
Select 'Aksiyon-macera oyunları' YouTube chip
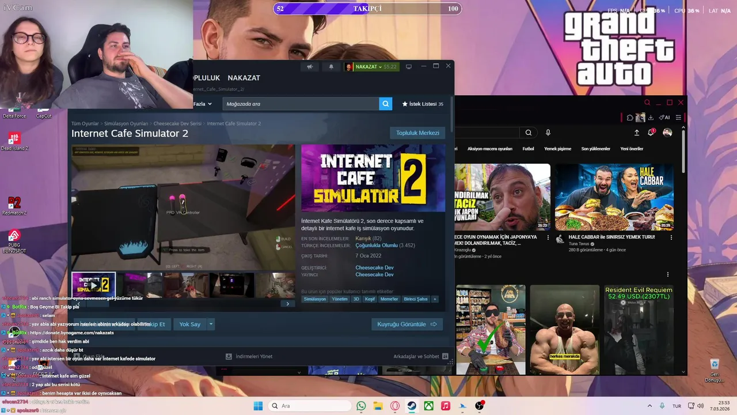click(x=490, y=149)
